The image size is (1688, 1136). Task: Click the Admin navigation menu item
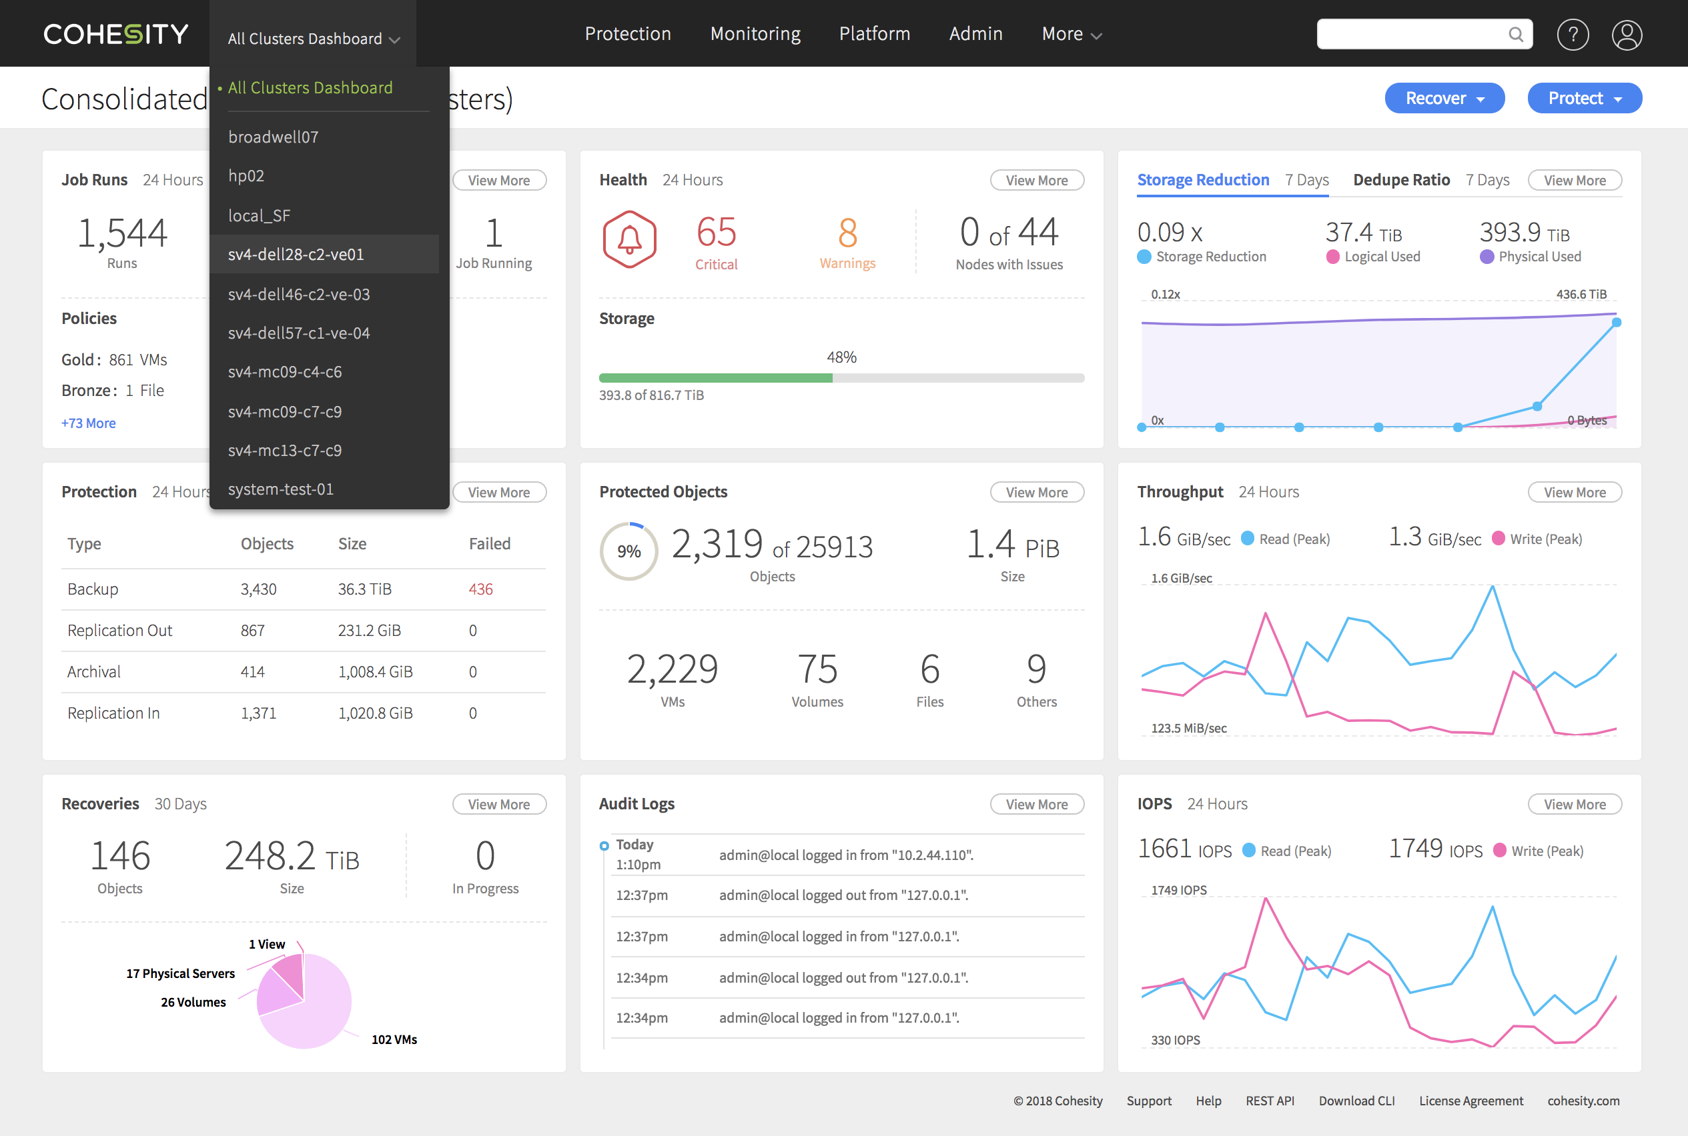[977, 34]
